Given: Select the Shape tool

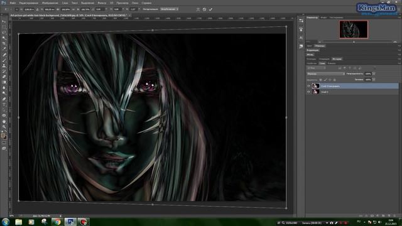Looking at the screenshot, I should [x=4, y=116].
